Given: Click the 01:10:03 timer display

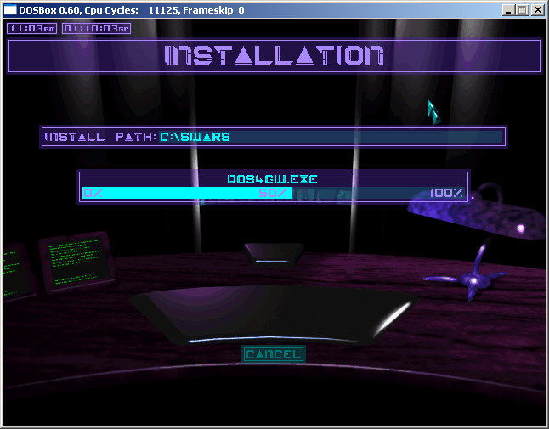Looking at the screenshot, I should click(x=97, y=28).
